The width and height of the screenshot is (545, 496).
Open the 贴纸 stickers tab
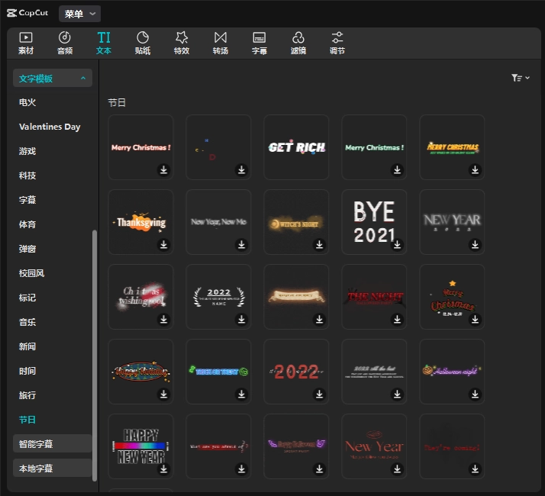143,43
